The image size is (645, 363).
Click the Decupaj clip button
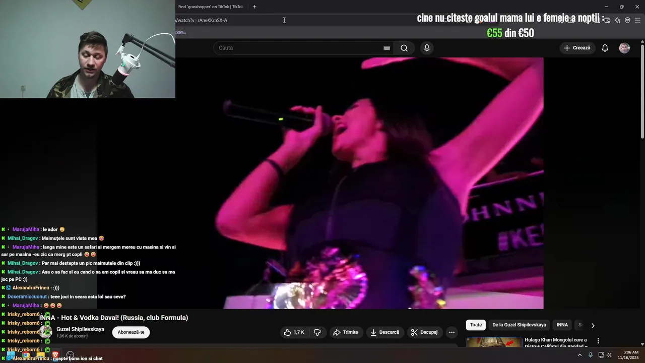(424, 332)
